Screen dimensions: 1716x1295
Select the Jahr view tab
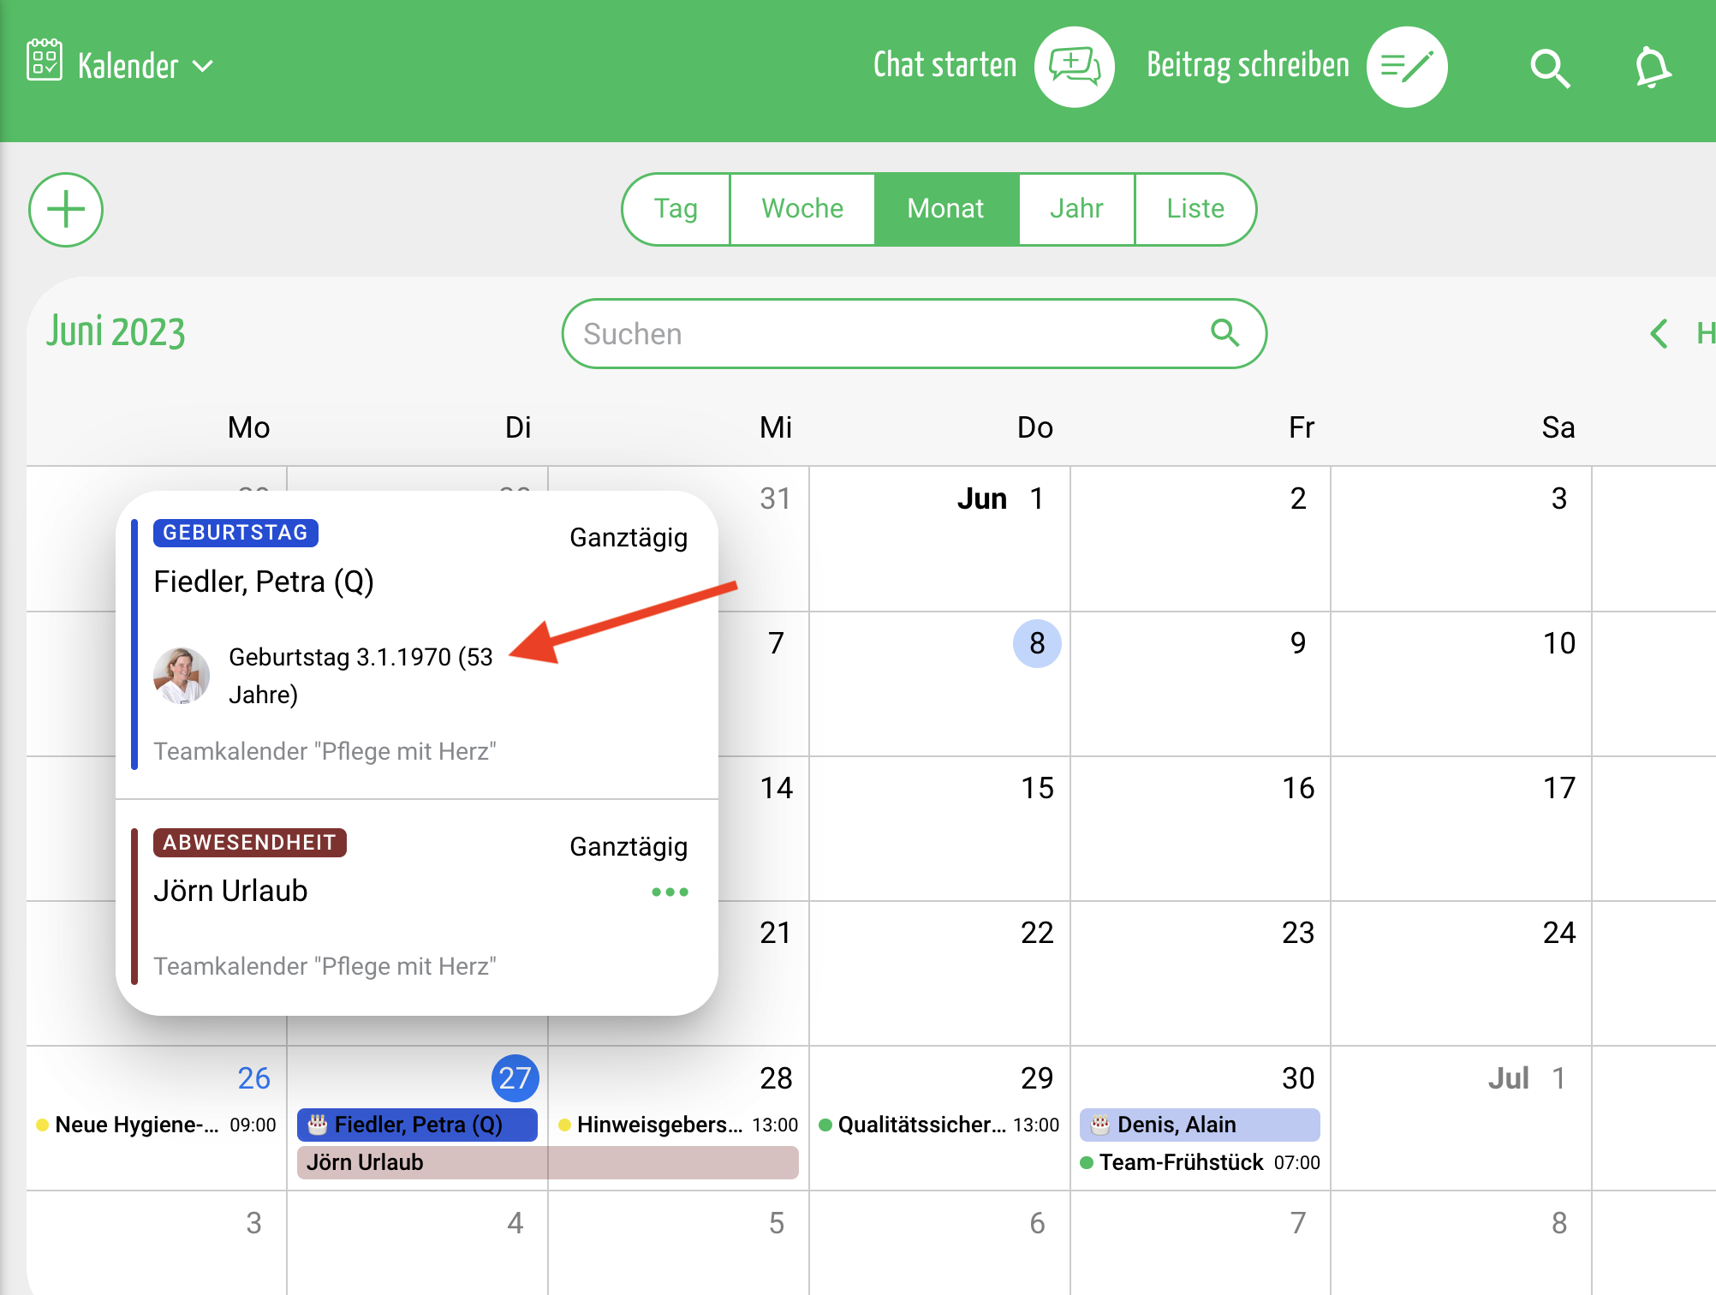coord(1076,209)
